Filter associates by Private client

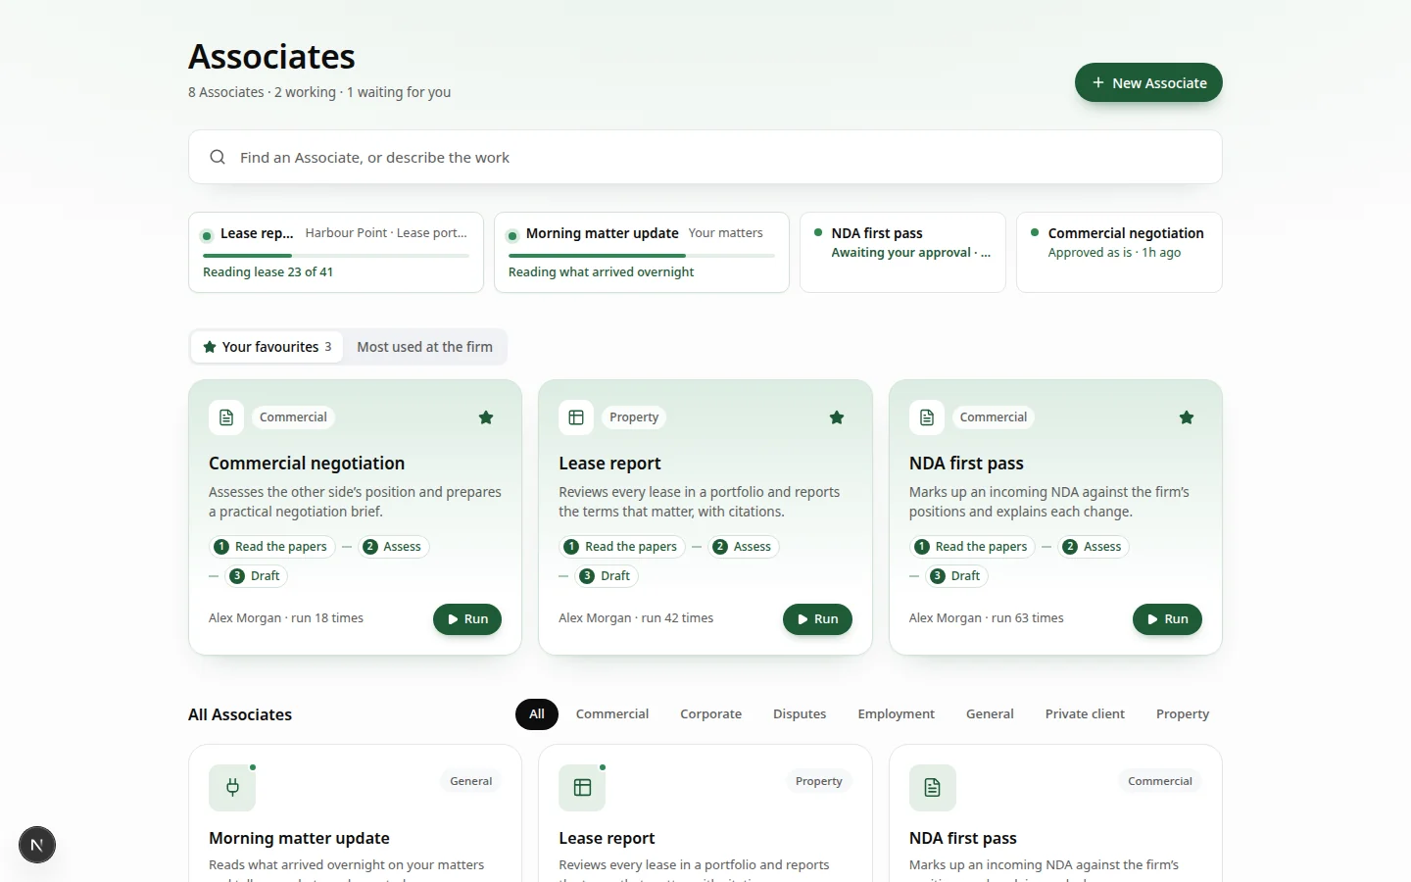pyautogui.click(x=1085, y=714)
